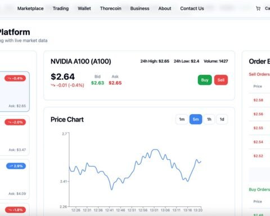Open the shopping cart icon
This screenshot has width=270, height=216.
tap(258, 8)
